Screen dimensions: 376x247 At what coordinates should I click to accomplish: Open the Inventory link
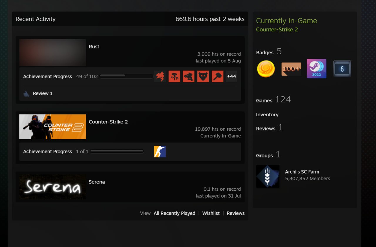point(267,115)
